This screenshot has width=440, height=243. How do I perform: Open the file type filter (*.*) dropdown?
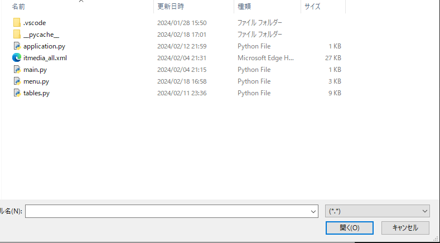(377, 211)
